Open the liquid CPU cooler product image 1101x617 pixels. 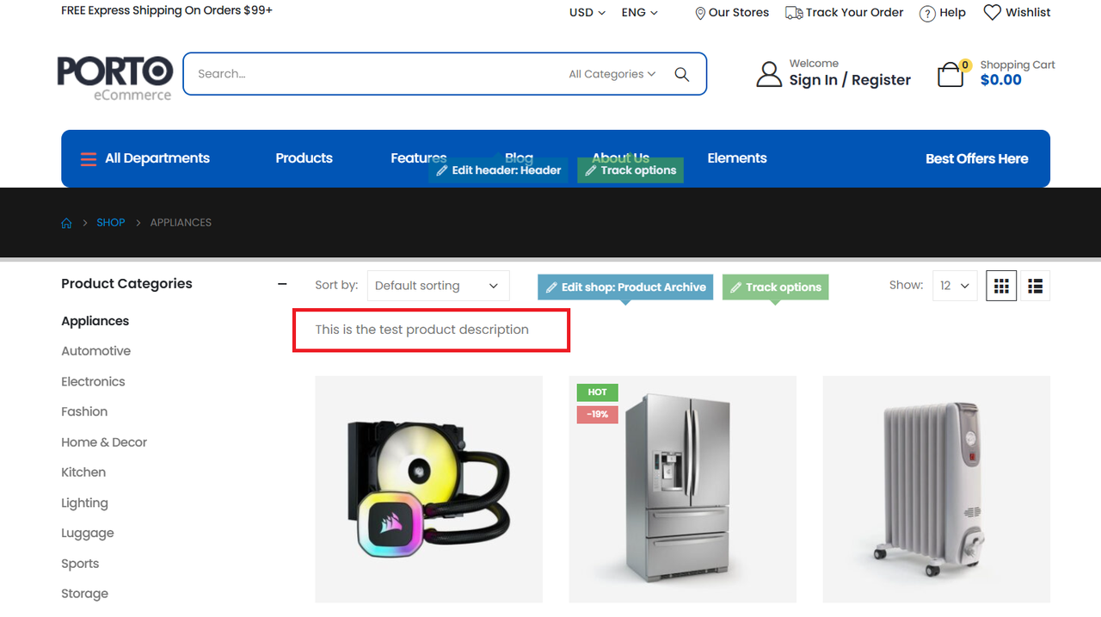coord(428,489)
